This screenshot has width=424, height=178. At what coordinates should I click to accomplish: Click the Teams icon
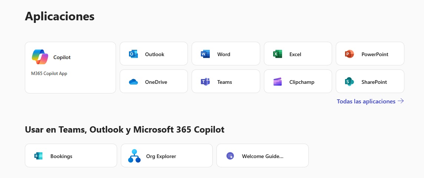(x=205, y=82)
